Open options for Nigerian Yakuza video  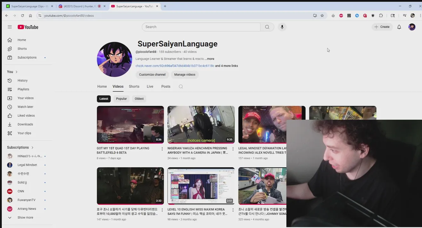[233, 149]
